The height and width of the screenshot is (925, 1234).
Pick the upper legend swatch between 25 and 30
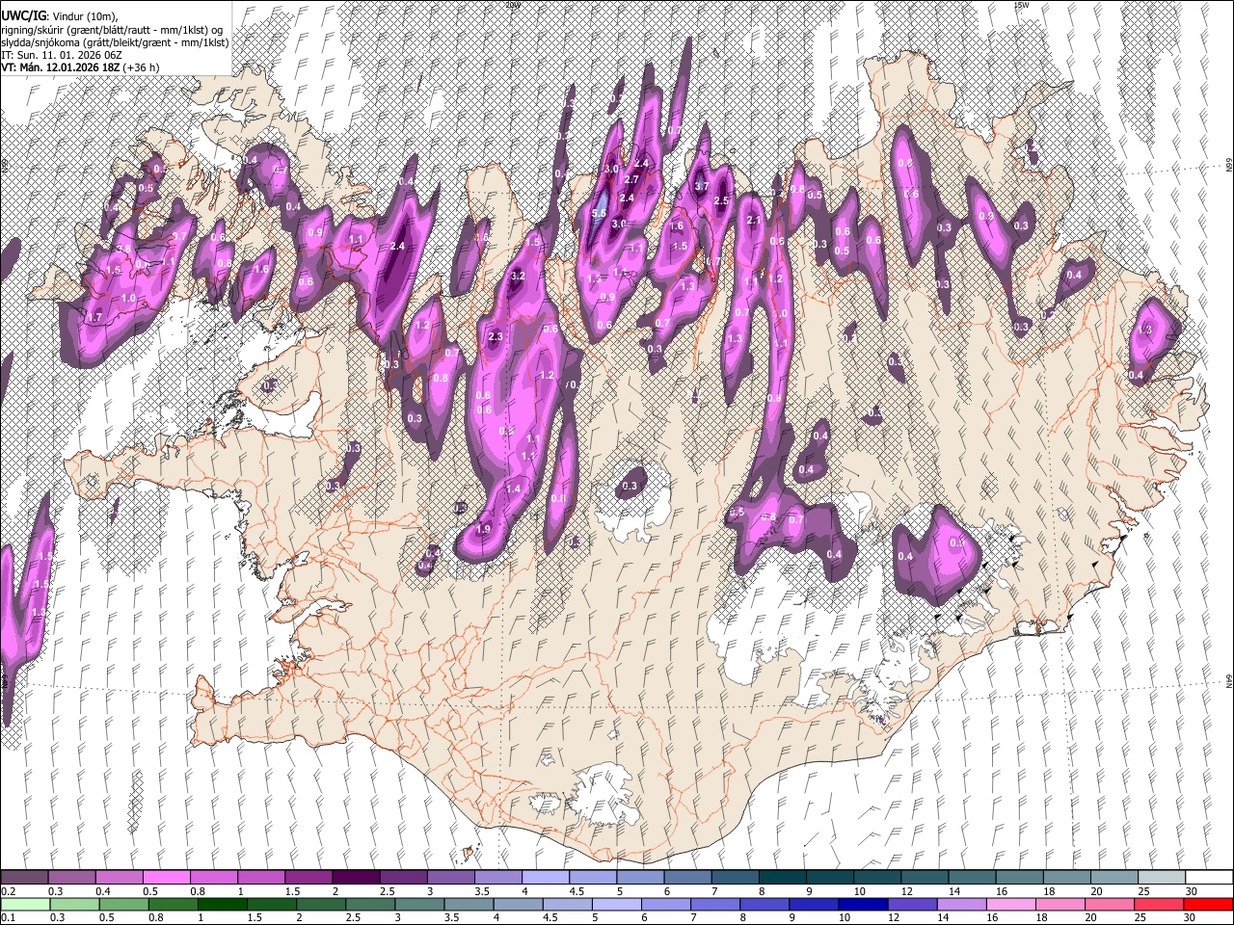click(1162, 878)
